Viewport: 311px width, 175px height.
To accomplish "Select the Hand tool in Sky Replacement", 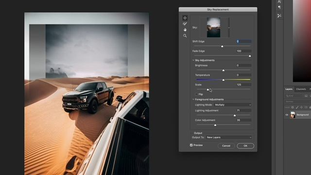I will tap(185, 30).
